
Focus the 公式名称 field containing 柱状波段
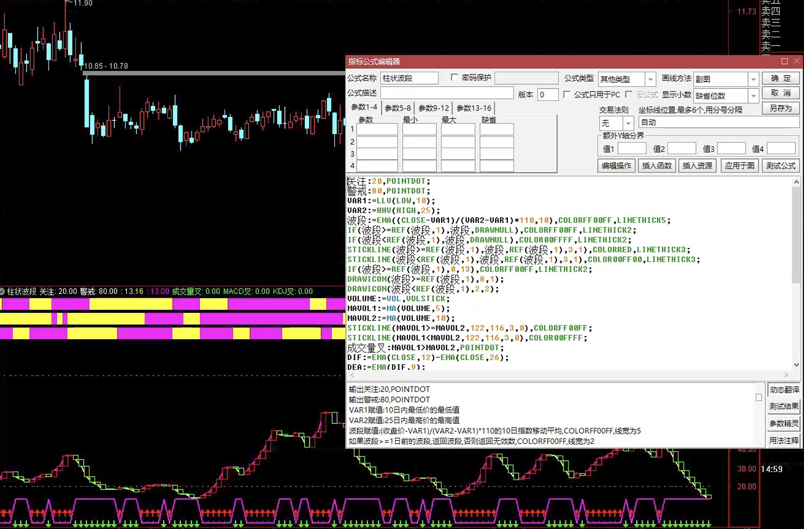[x=409, y=78]
